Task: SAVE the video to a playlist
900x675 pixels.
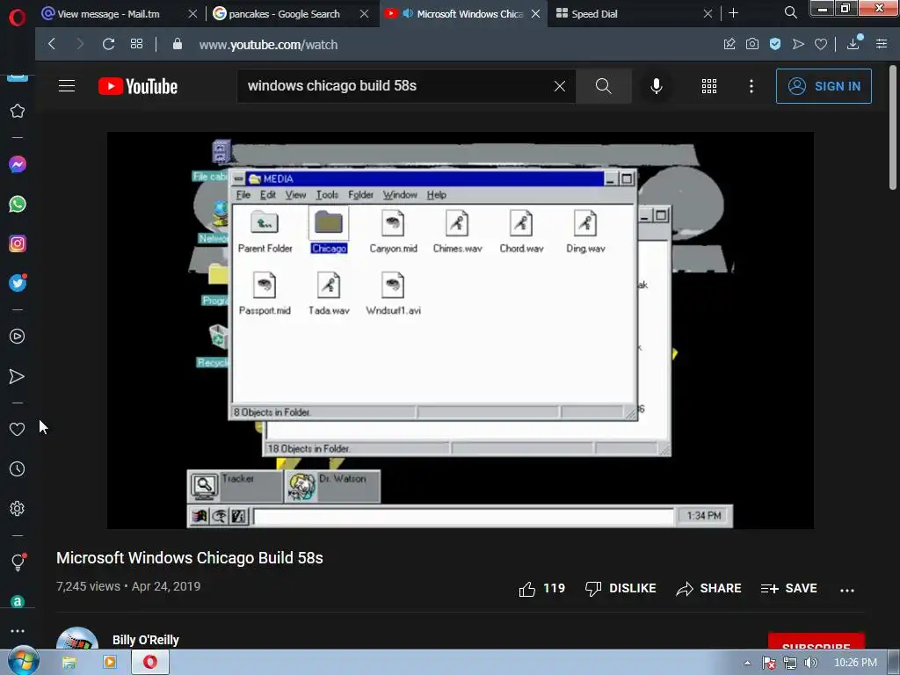Action: tap(789, 588)
